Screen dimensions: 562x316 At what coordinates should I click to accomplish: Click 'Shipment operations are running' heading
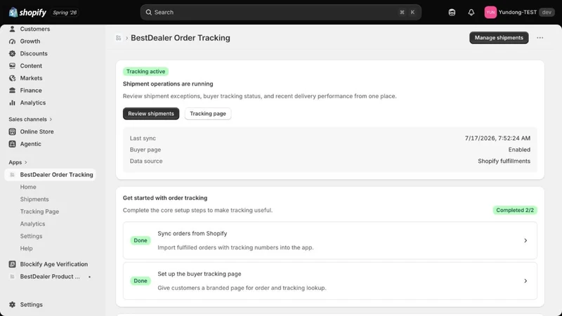(x=168, y=84)
